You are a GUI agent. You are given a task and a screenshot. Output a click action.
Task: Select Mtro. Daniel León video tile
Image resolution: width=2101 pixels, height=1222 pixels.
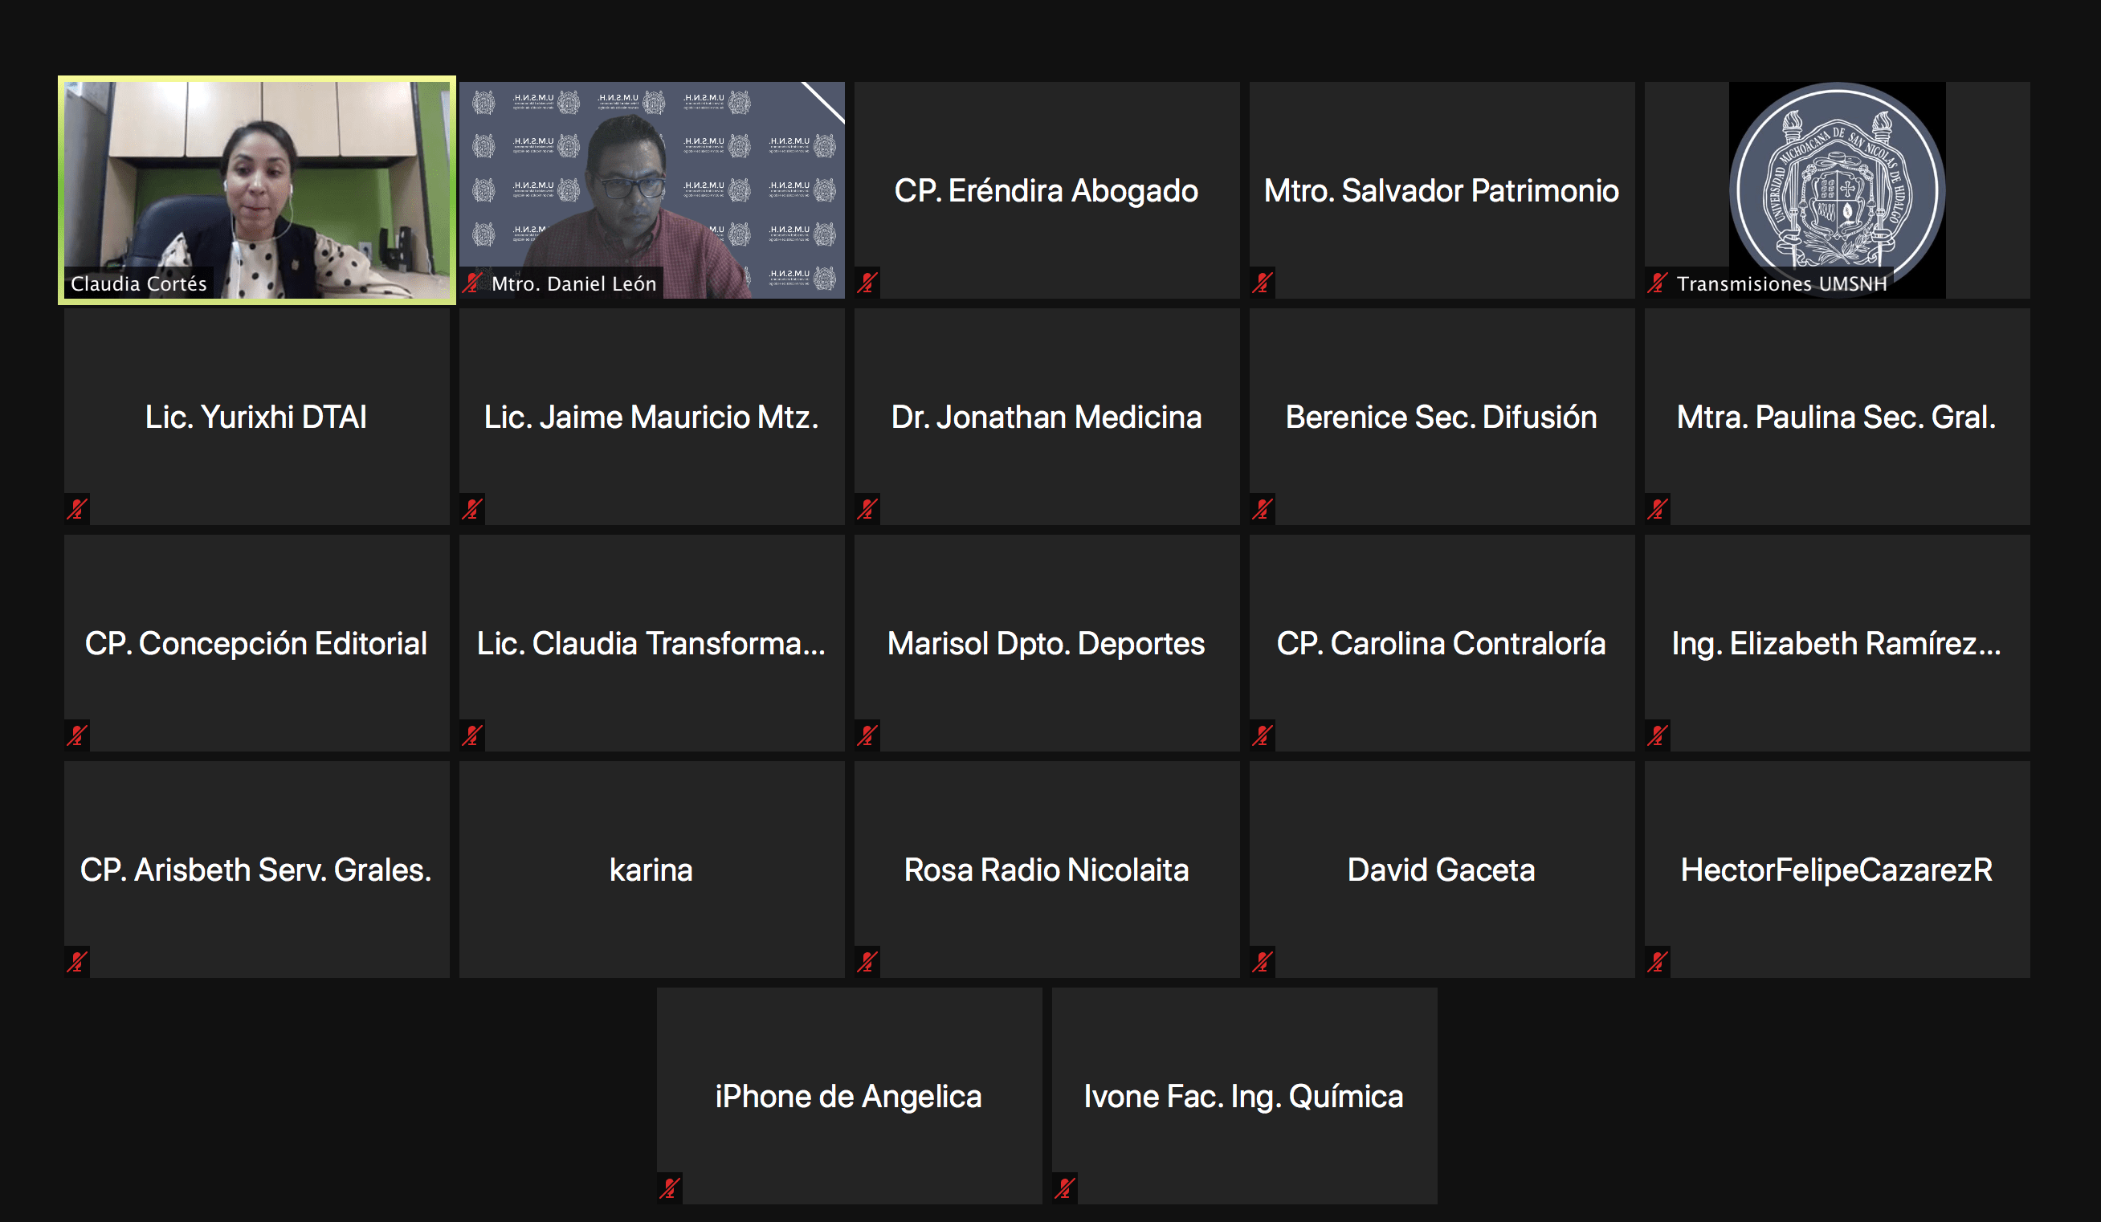point(652,190)
